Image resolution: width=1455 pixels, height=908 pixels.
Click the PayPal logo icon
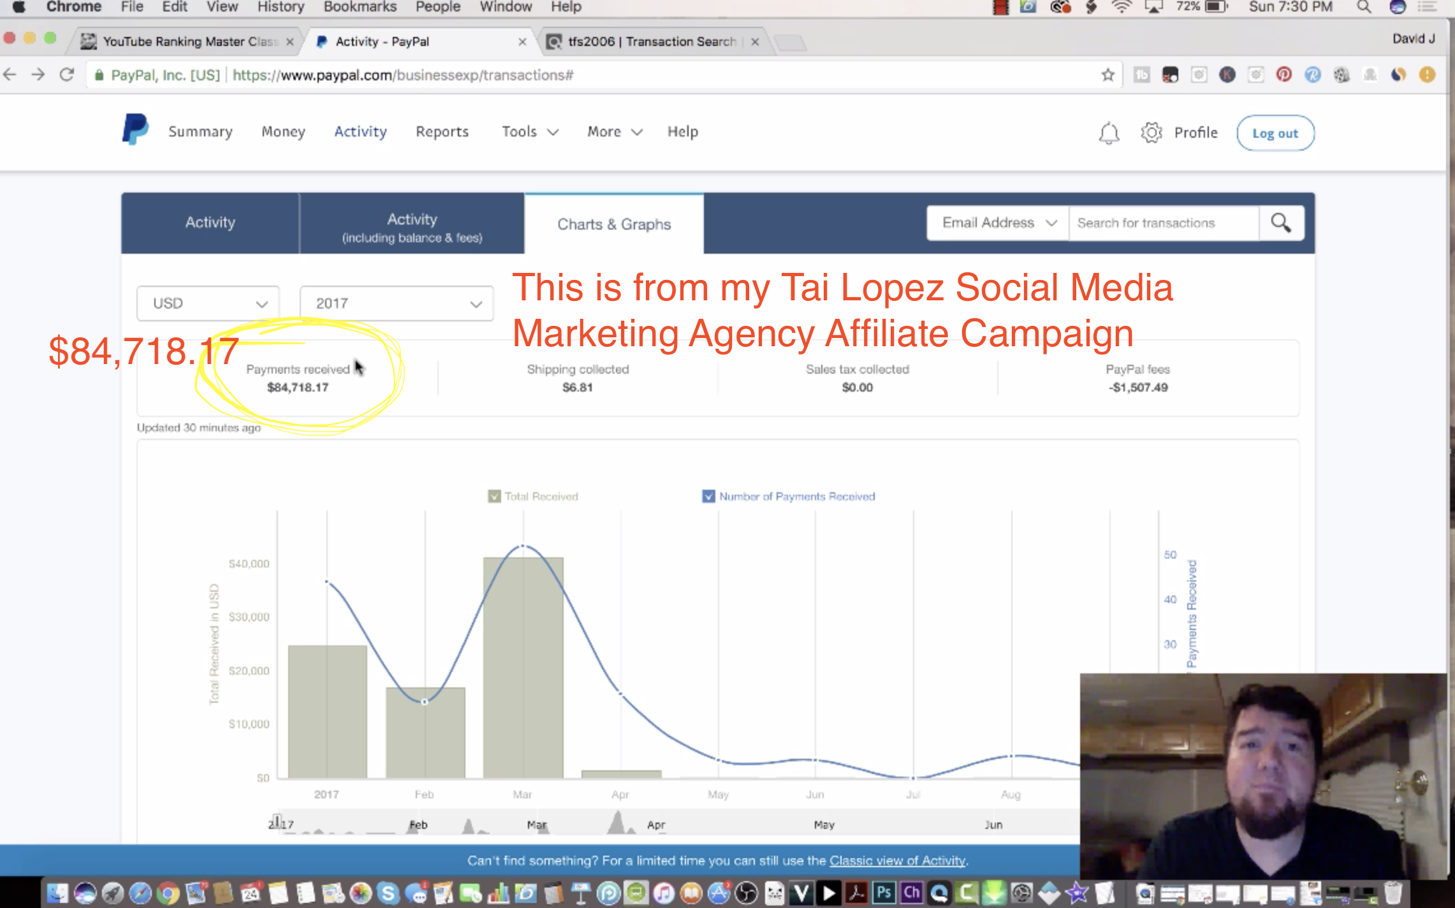click(135, 129)
